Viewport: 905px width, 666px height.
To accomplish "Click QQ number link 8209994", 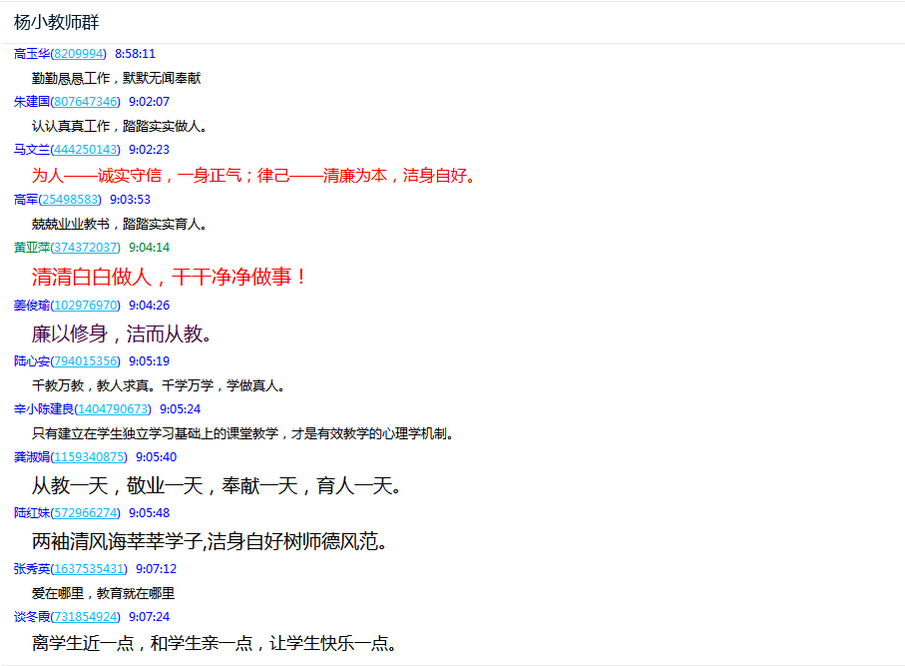I will (78, 54).
